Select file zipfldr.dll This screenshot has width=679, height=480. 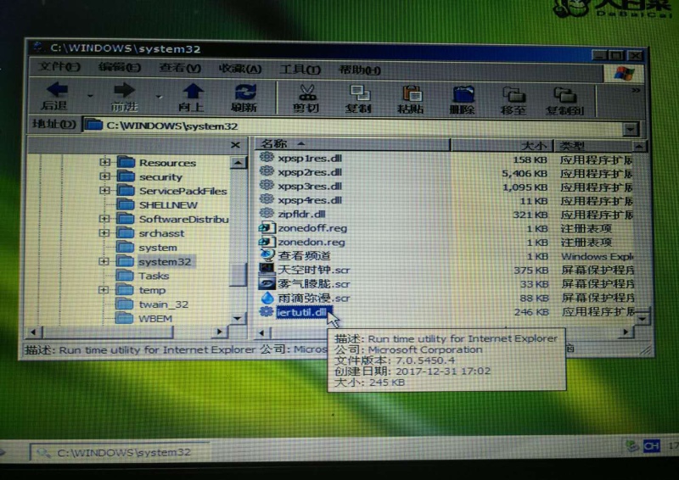(301, 214)
